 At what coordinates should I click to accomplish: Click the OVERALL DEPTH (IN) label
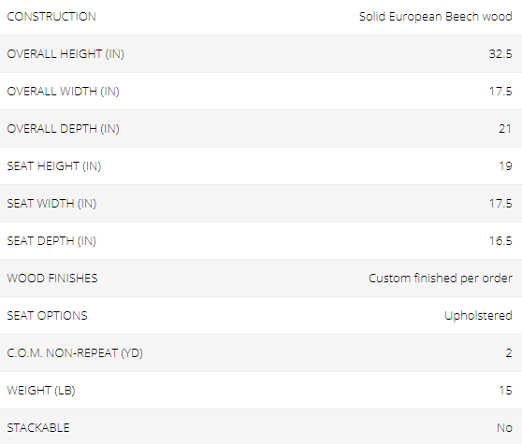pyautogui.click(x=64, y=129)
